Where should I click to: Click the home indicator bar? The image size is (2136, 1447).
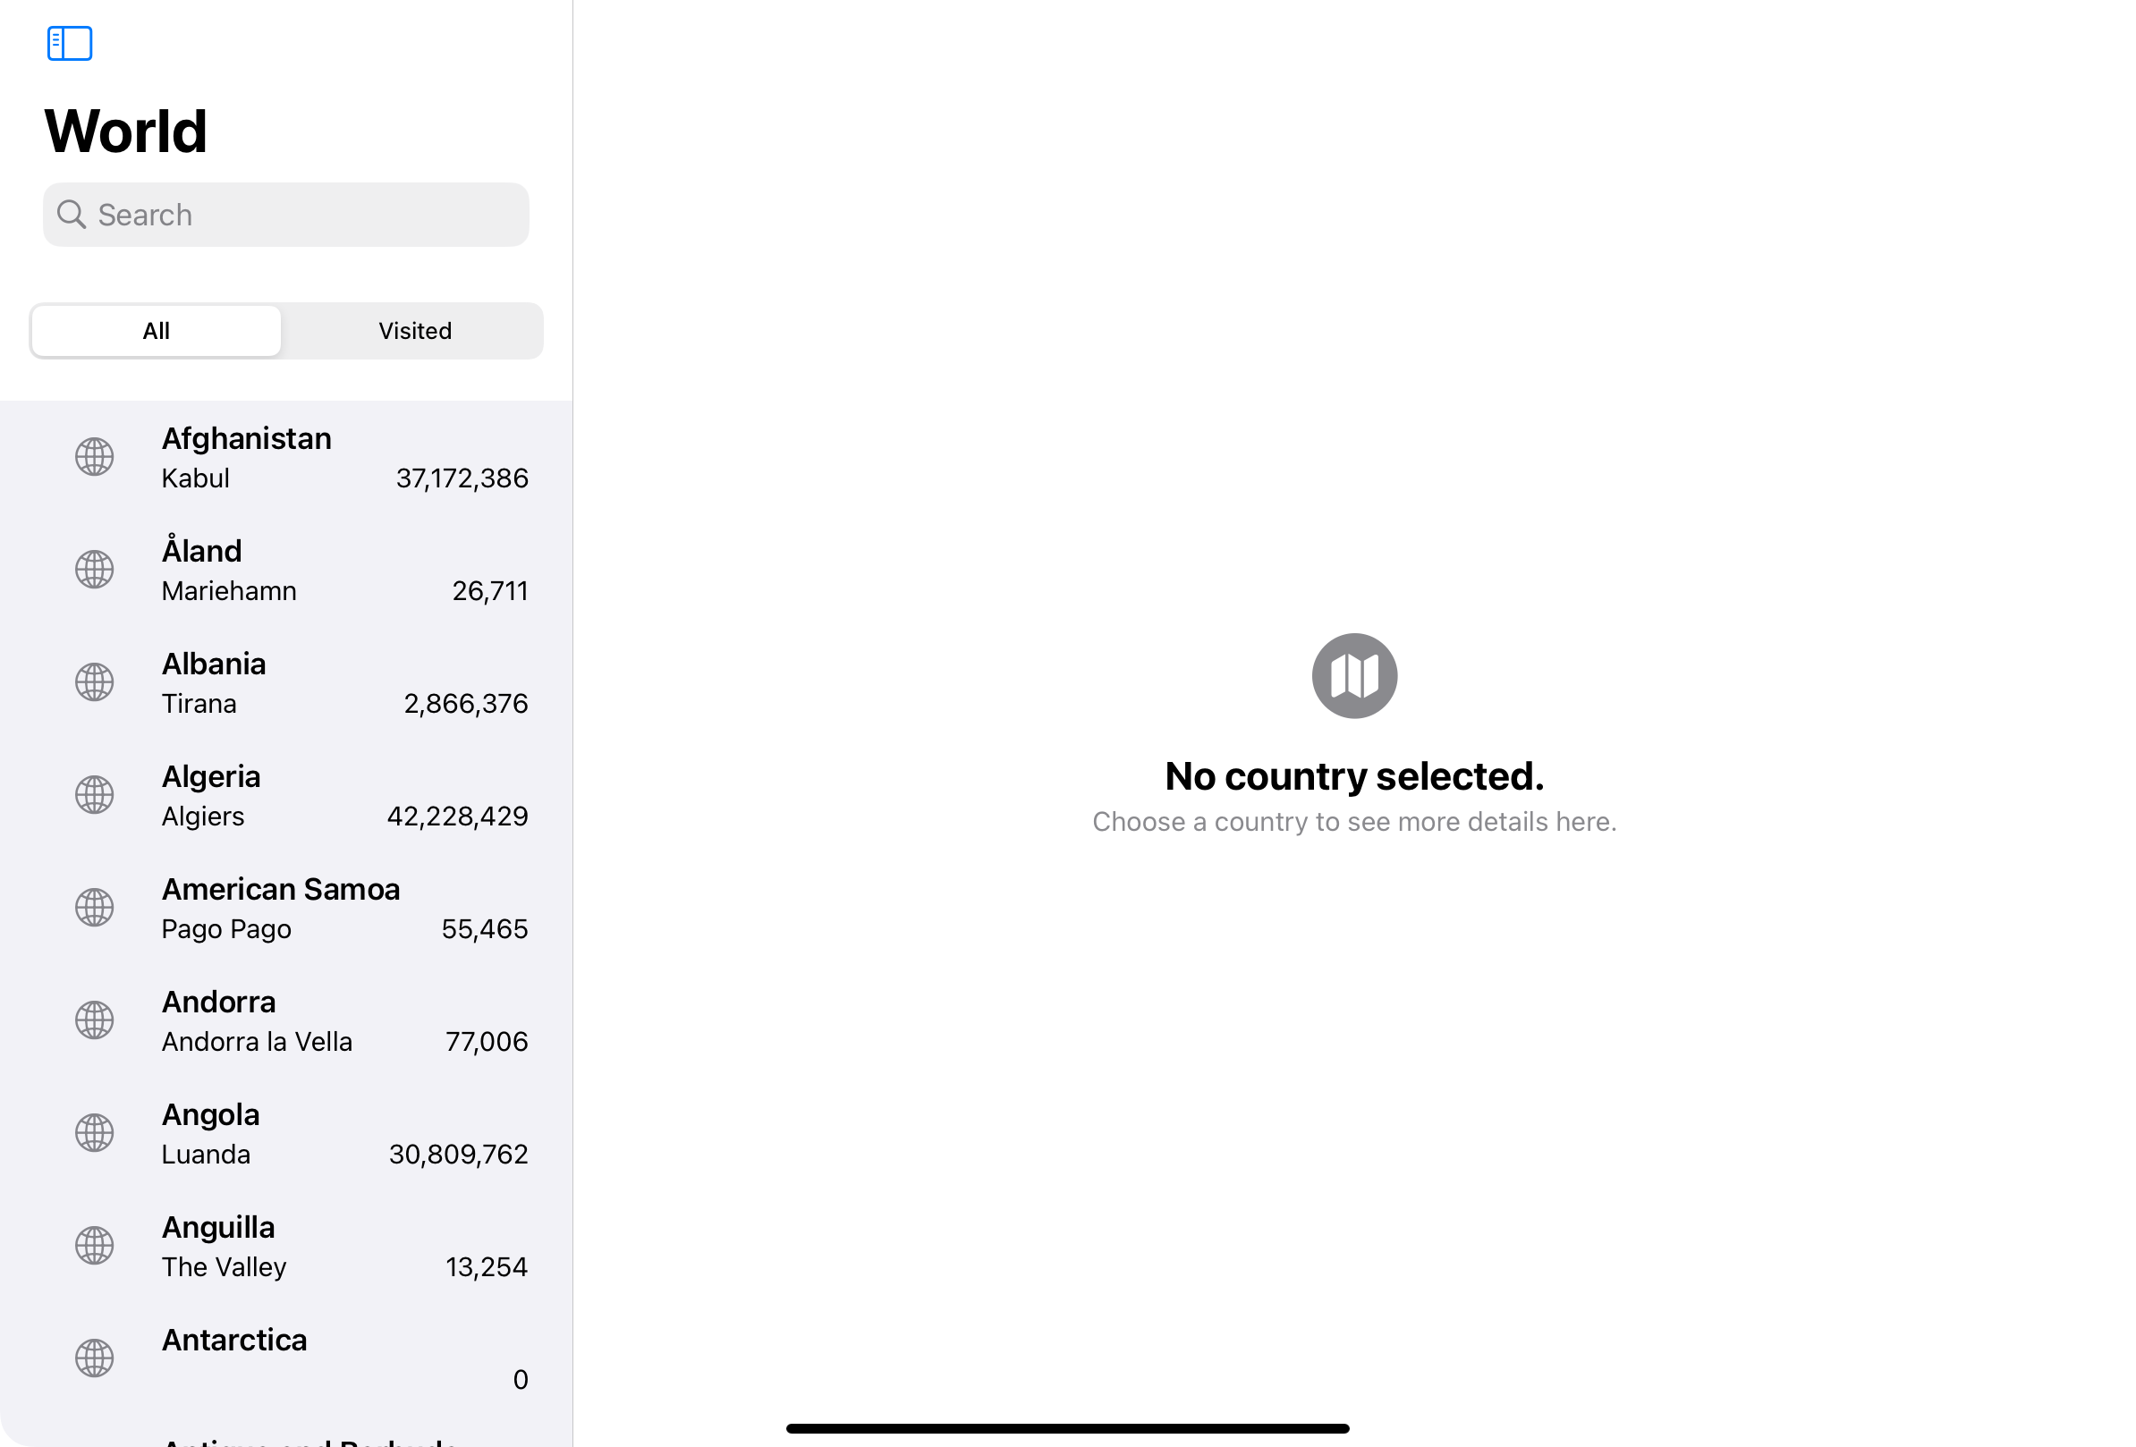click(1067, 1426)
